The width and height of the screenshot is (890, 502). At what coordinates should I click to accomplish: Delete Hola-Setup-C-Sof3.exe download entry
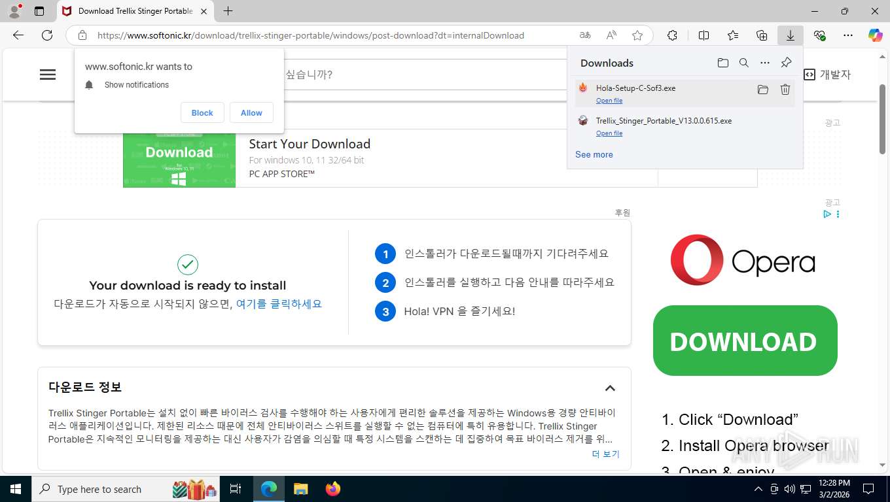785,90
